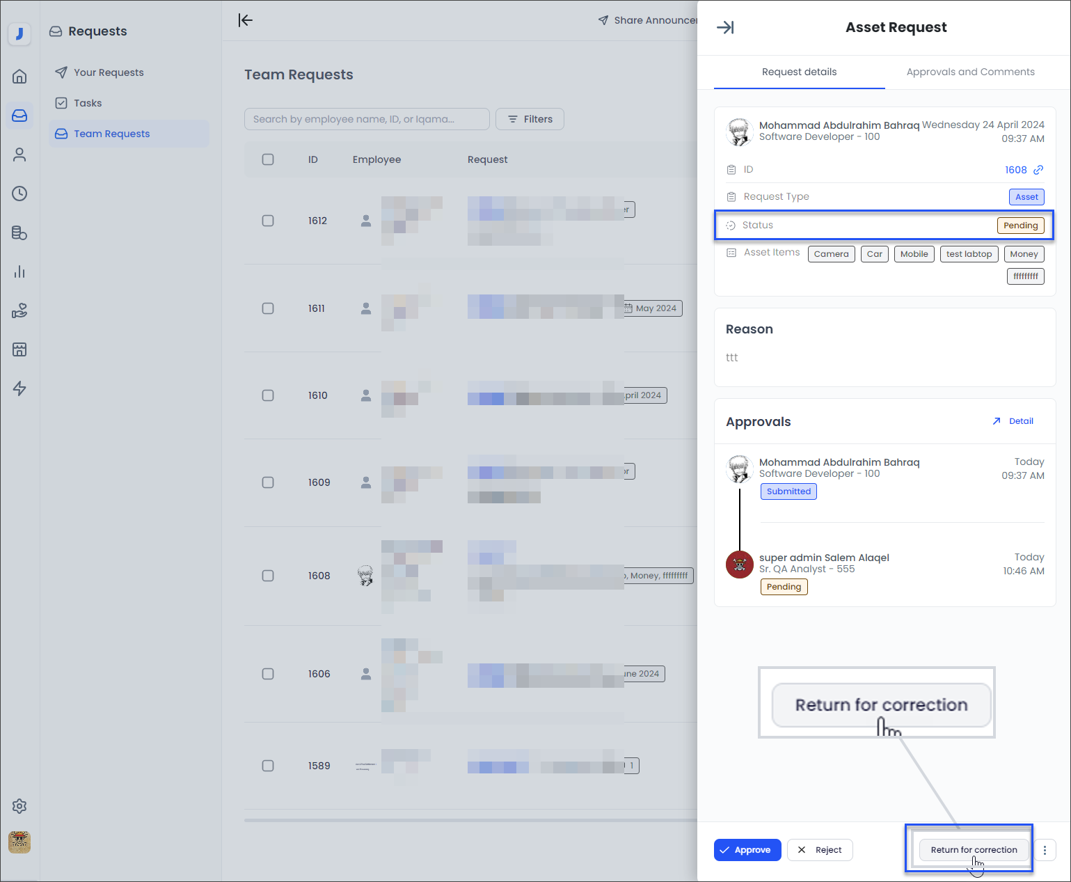Follow the 1608 request link
Screen dimensions: 1071x882
pos(1016,169)
